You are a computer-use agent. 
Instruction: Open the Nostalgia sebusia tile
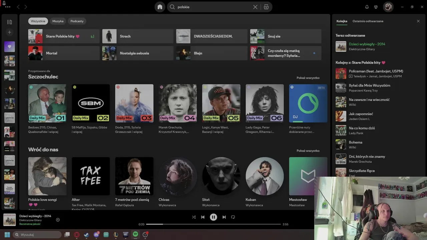[138, 53]
